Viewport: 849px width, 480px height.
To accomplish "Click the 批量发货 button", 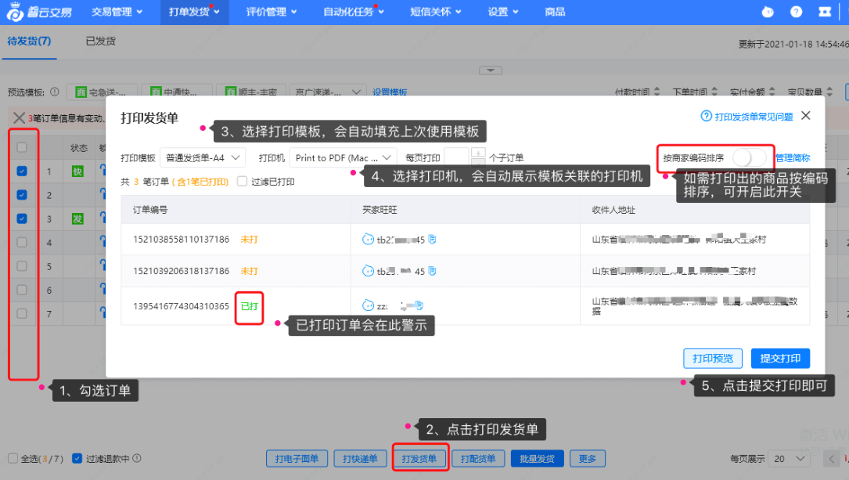I will (537, 458).
